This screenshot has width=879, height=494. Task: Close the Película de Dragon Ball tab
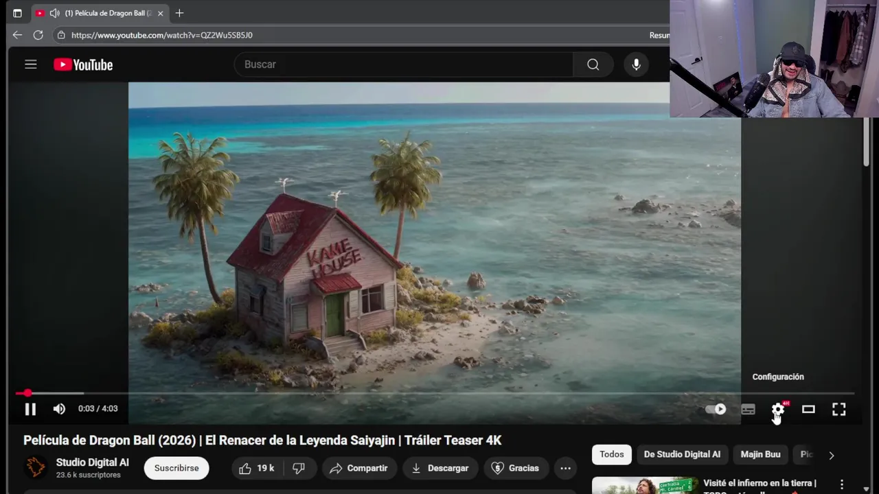[x=161, y=13]
